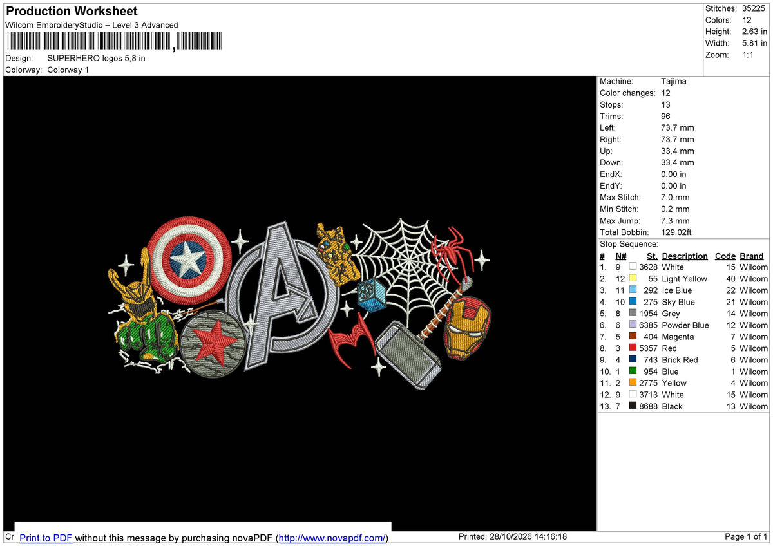Click the Machine value Tajima
This screenshot has width=773, height=546.
coord(673,81)
